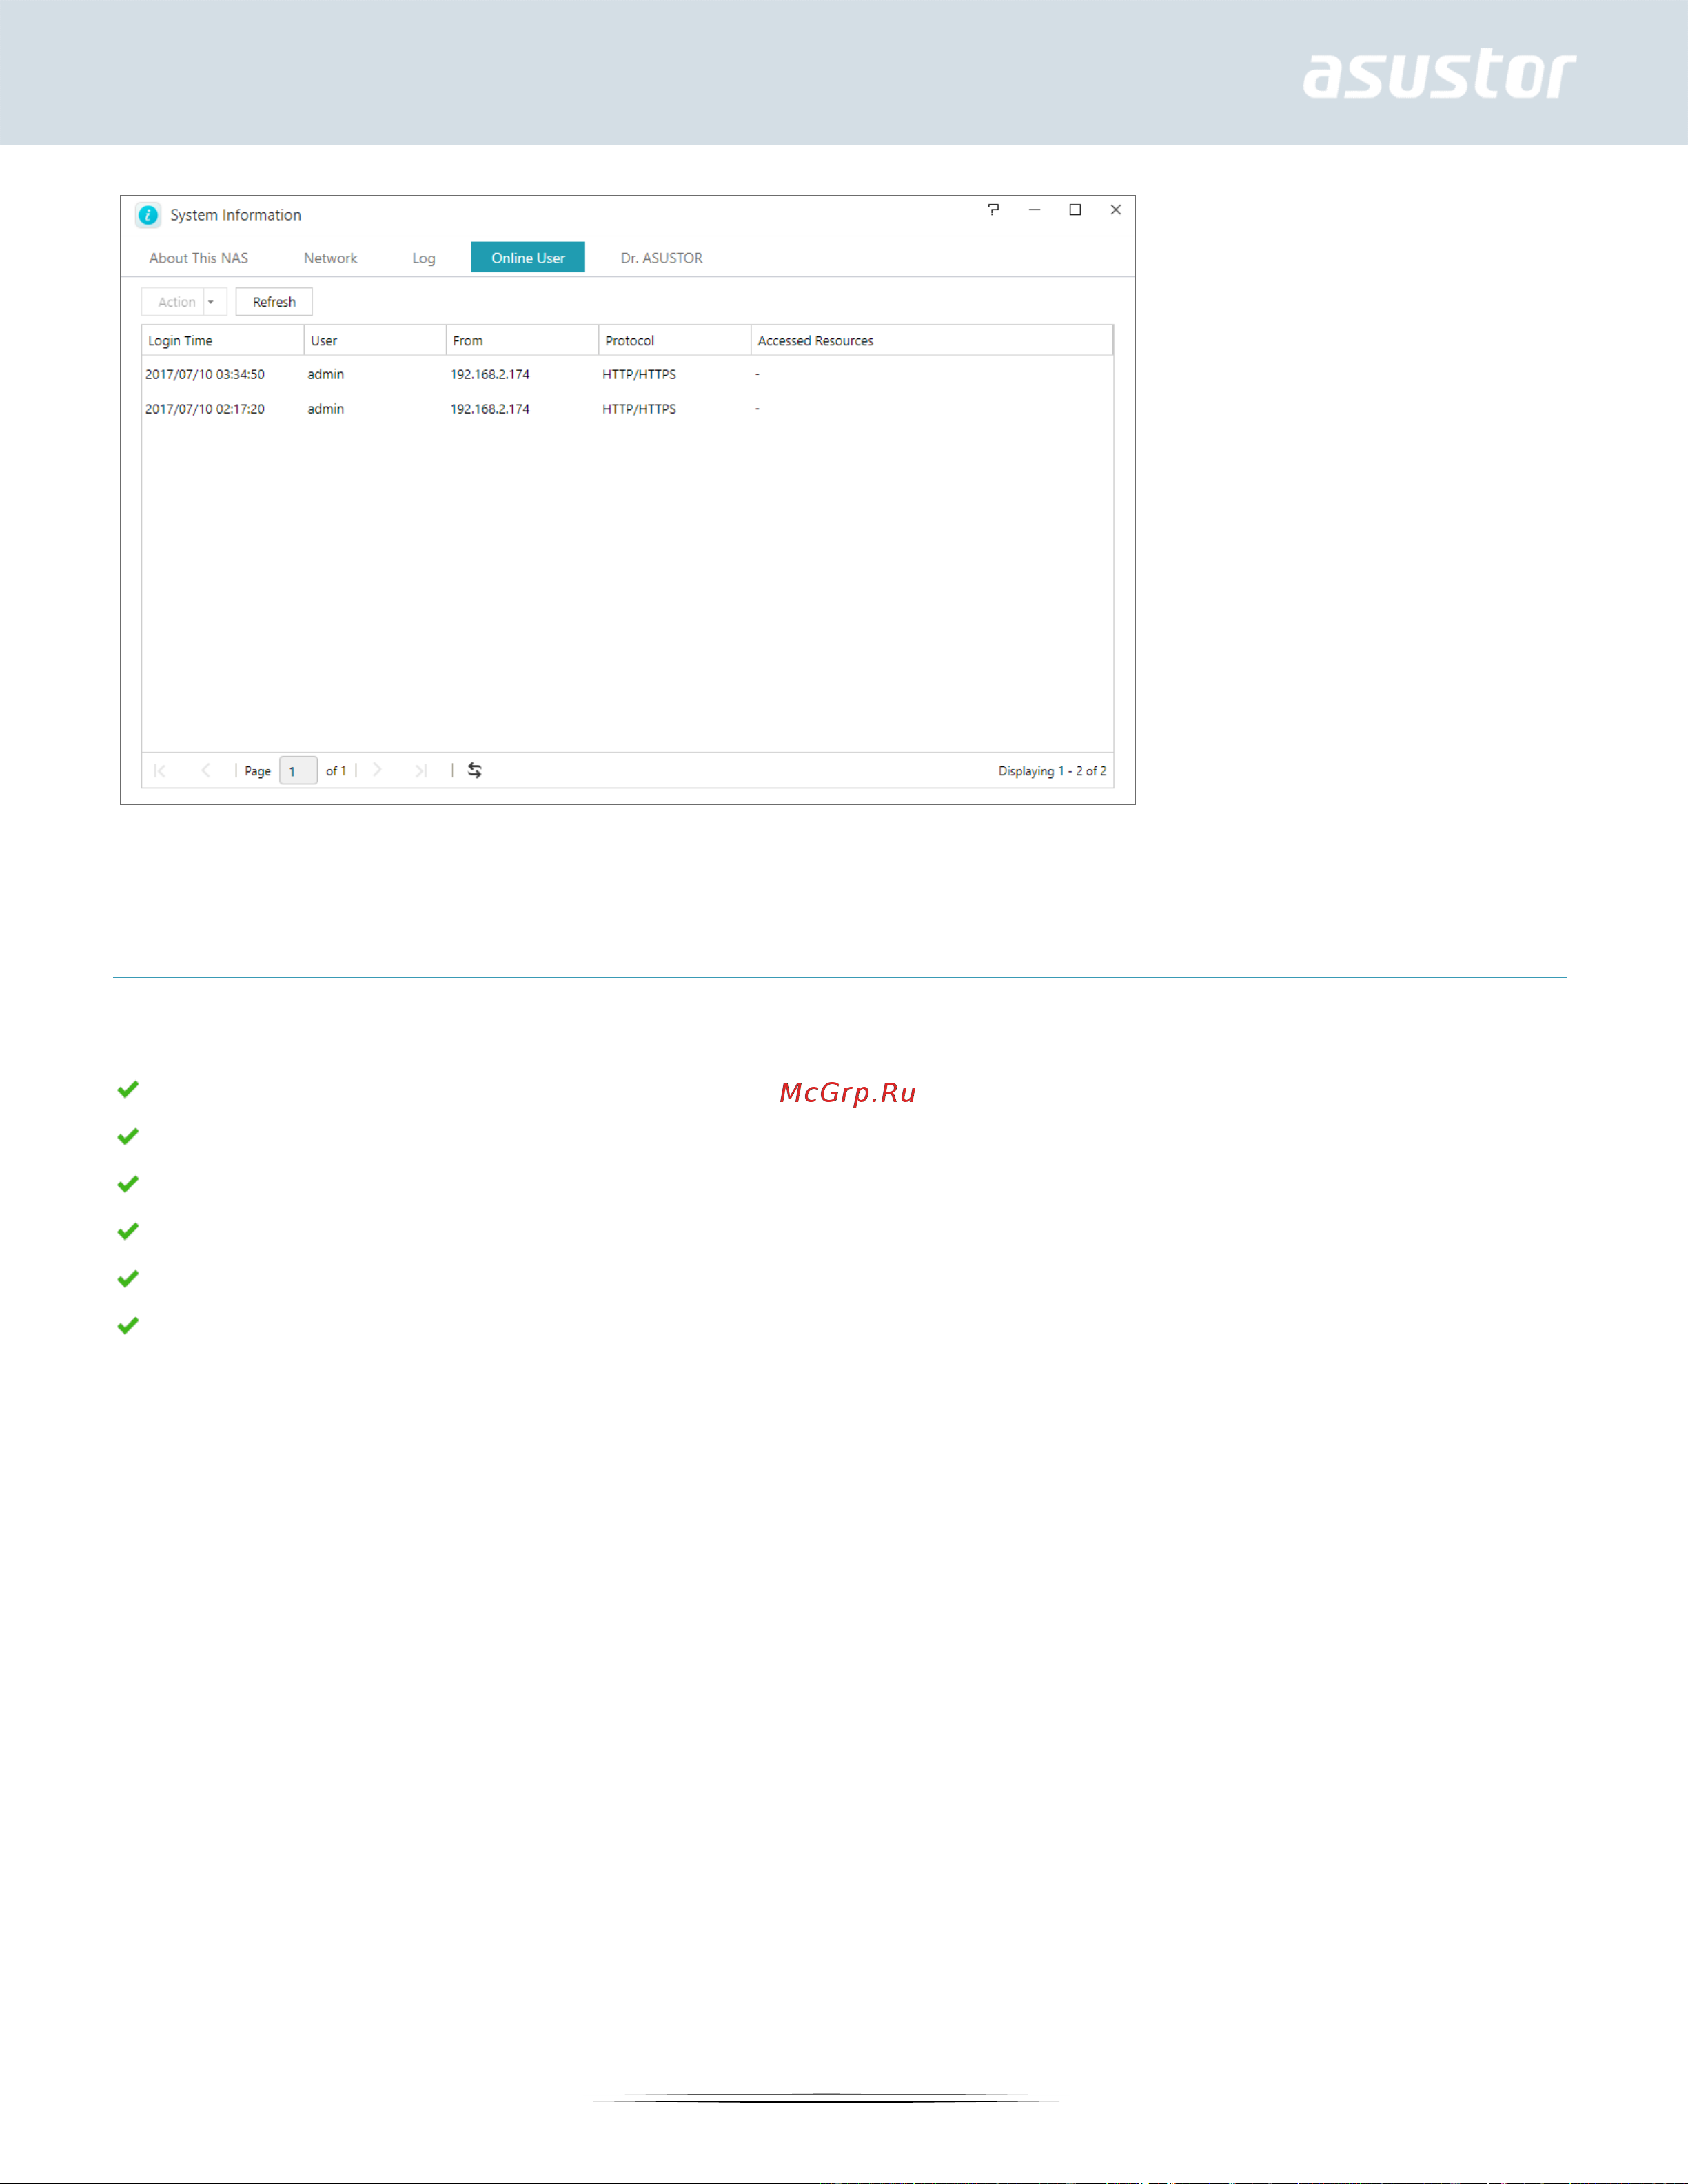Viewport: 1688px width, 2184px height.
Task: Minimize the System Information window
Action: click(1034, 210)
